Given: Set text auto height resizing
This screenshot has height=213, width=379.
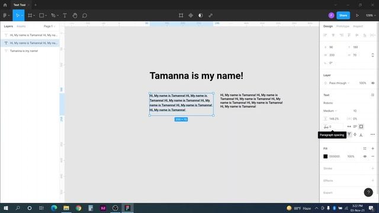Looking at the screenshot, I should tap(355, 127).
